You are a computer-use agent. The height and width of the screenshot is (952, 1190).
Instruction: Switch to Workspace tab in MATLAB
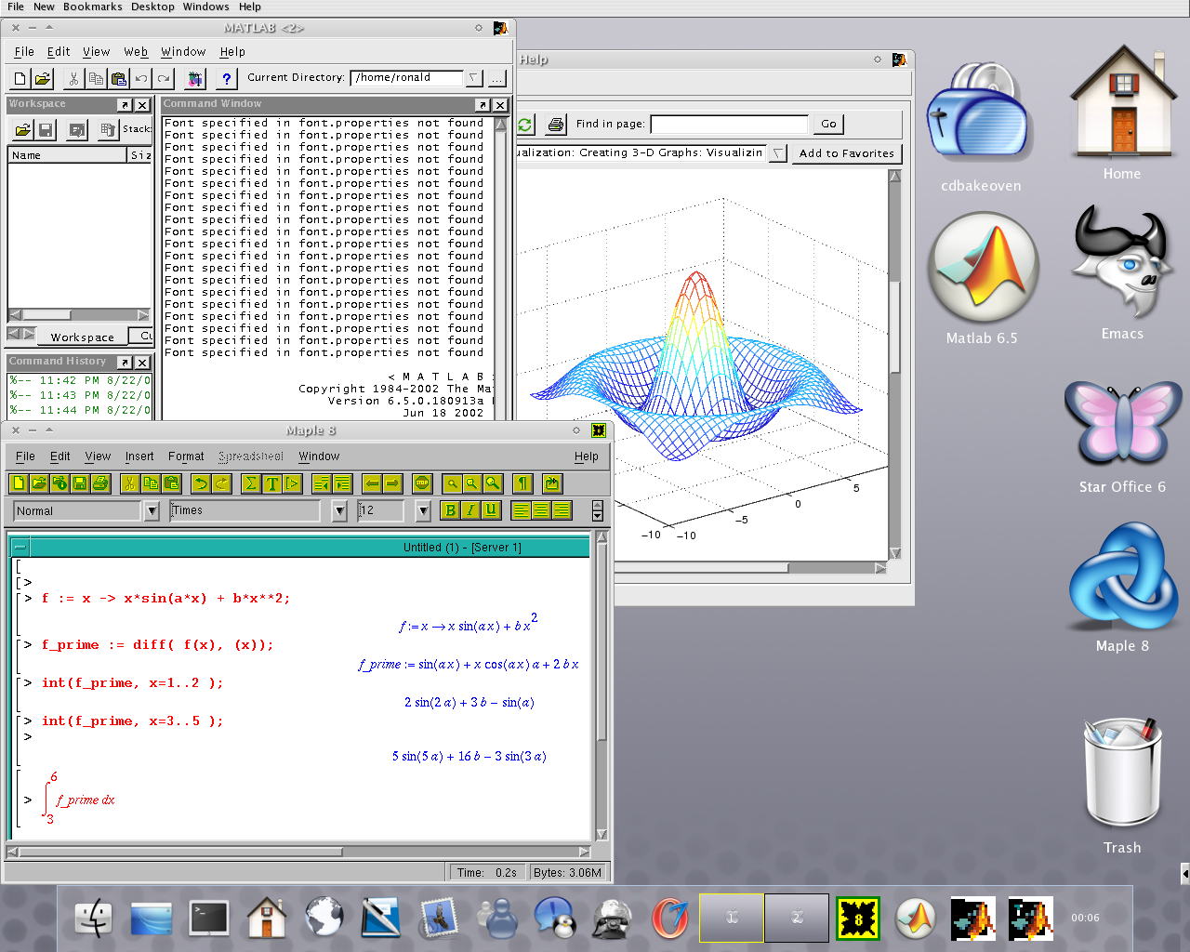tap(83, 337)
